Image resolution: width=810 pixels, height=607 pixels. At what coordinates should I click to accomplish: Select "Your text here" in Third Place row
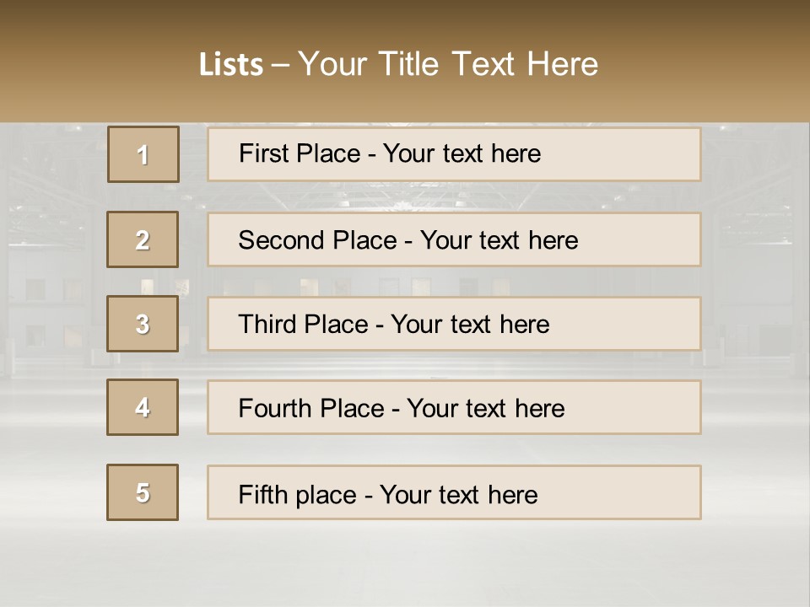click(x=470, y=324)
